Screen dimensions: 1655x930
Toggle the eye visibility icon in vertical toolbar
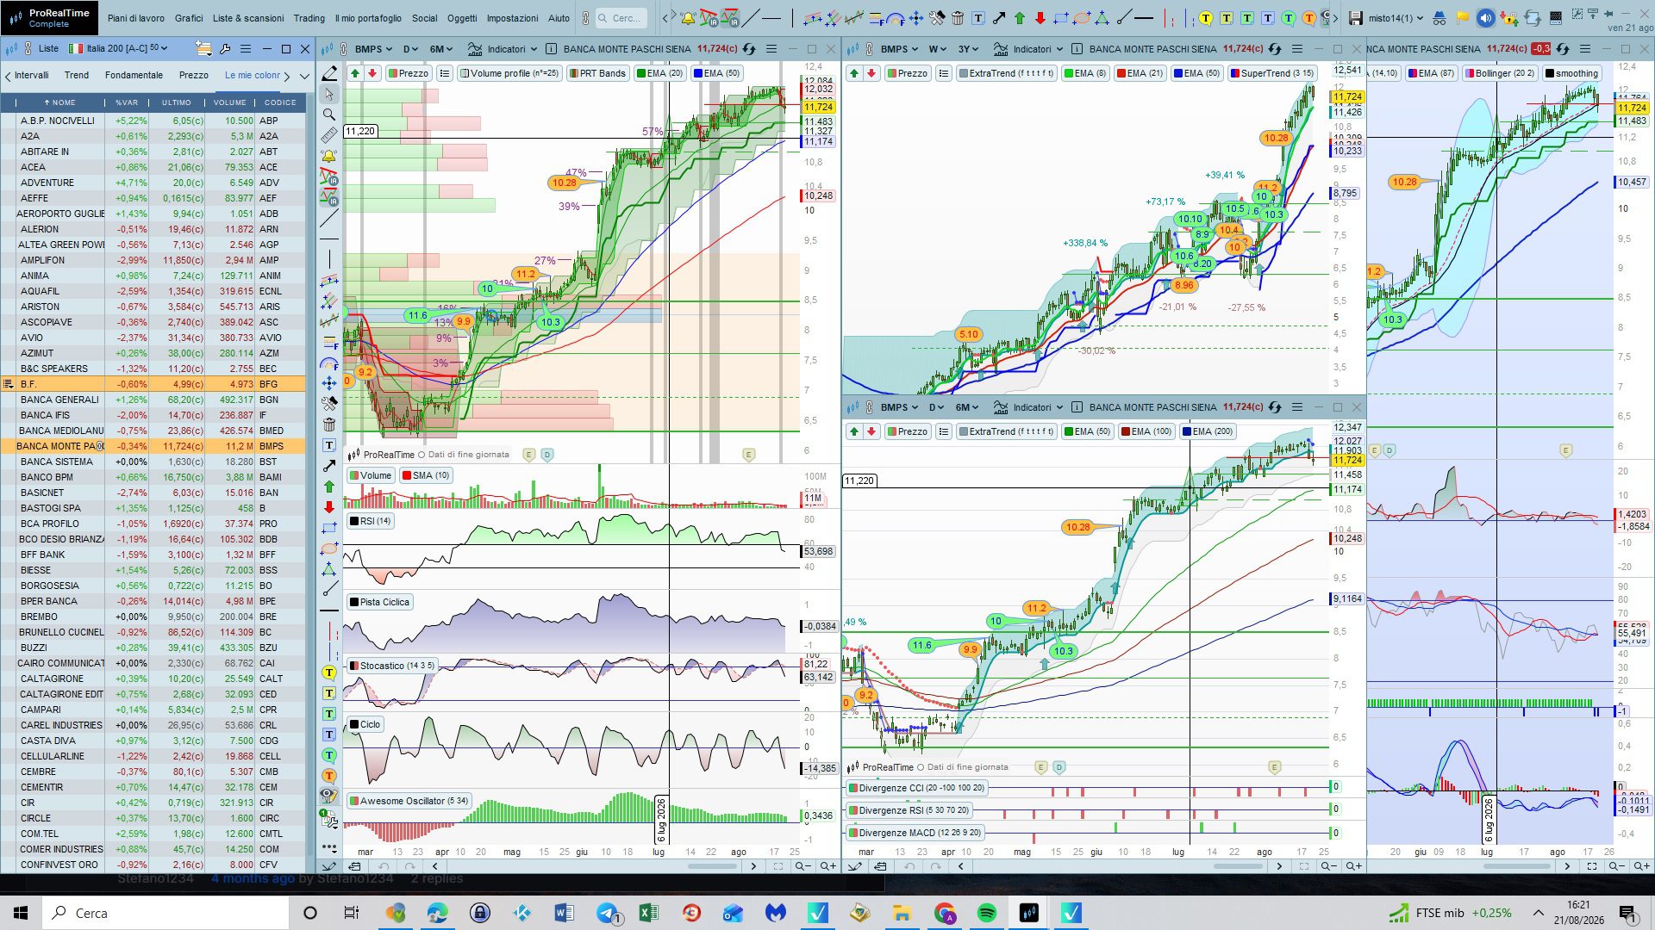329,796
